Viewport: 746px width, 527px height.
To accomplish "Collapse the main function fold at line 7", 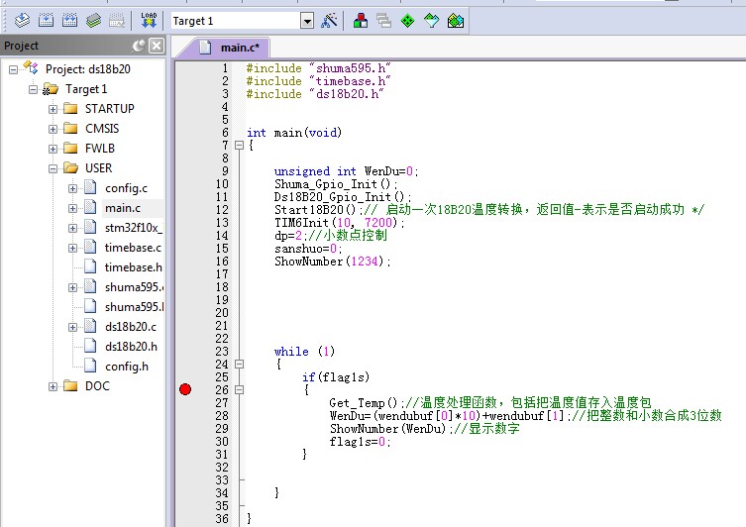I will [x=240, y=146].
